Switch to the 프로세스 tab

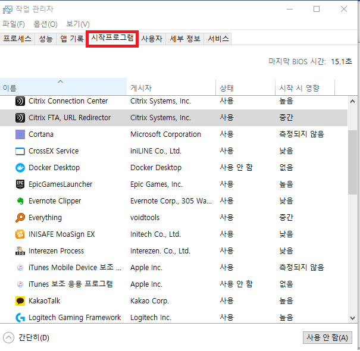tap(17, 39)
